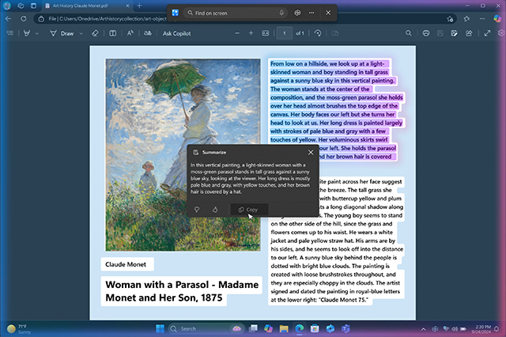This screenshot has width=506, height=337.
Task: Click the Save icon in PDF toolbar
Action: point(440,33)
